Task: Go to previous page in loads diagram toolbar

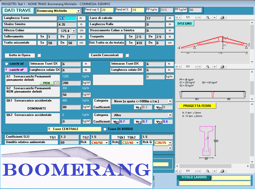Action: point(180,66)
